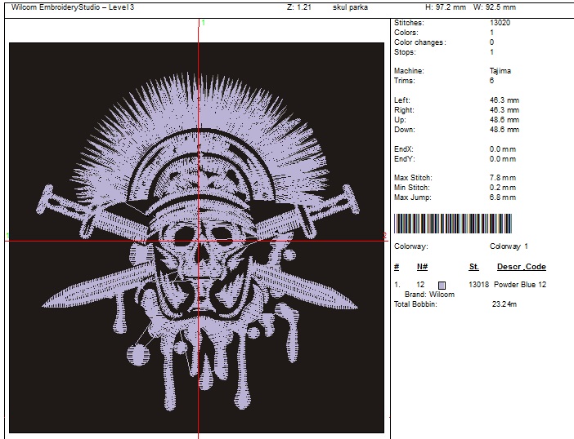Click the Total Bobbin 23.24m value

click(x=505, y=304)
